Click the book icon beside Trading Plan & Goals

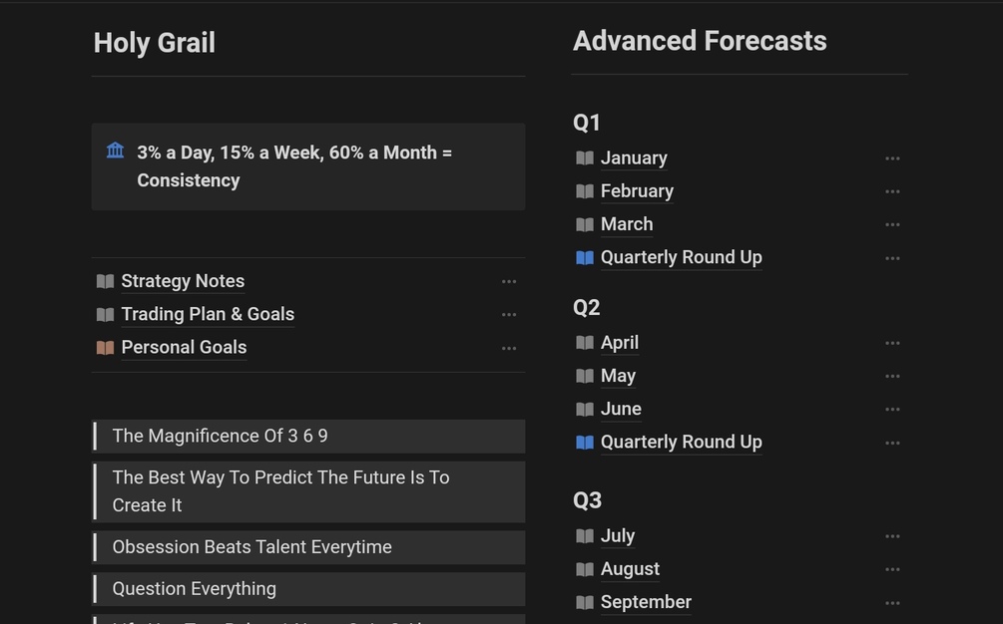[105, 315]
